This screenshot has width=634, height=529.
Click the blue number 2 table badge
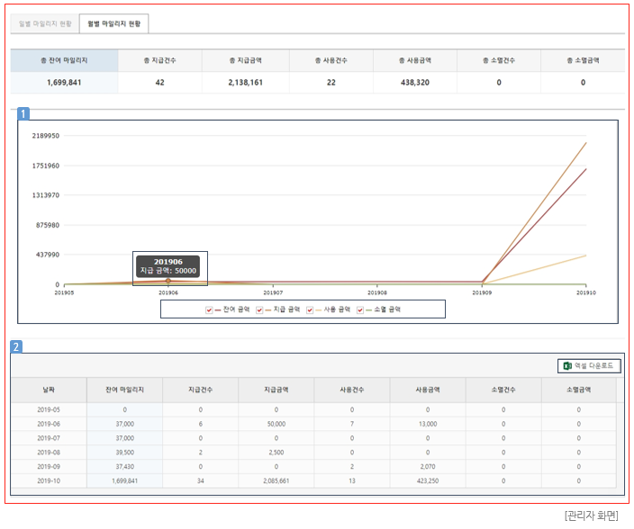(x=16, y=346)
